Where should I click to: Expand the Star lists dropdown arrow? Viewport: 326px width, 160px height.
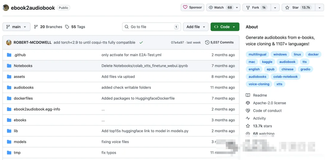tap(319, 8)
